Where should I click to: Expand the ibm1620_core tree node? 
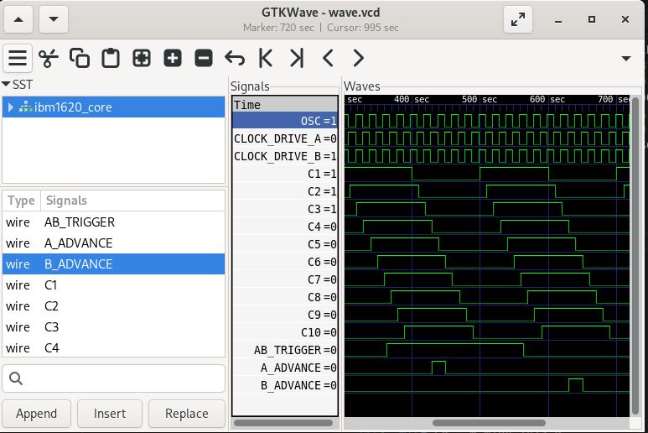click(x=10, y=107)
